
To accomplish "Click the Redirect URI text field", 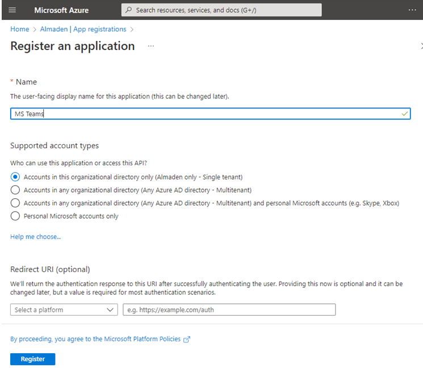I will 229,310.
